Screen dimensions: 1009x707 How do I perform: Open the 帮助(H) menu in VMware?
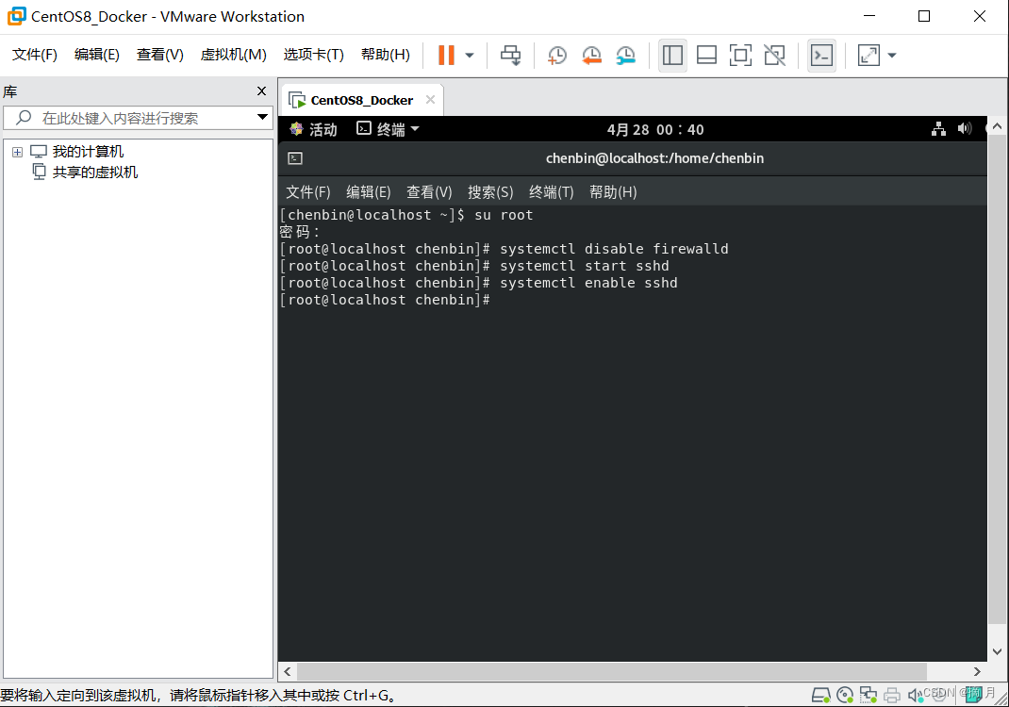coord(385,55)
